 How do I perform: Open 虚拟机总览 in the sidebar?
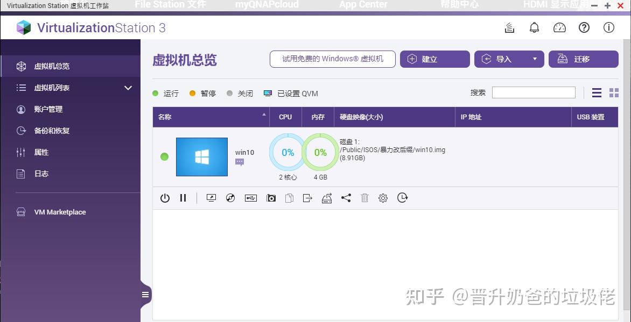(x=71, y=66)
